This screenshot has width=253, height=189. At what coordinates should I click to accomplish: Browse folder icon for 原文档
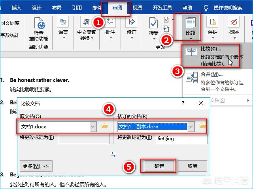coord(104,126)
